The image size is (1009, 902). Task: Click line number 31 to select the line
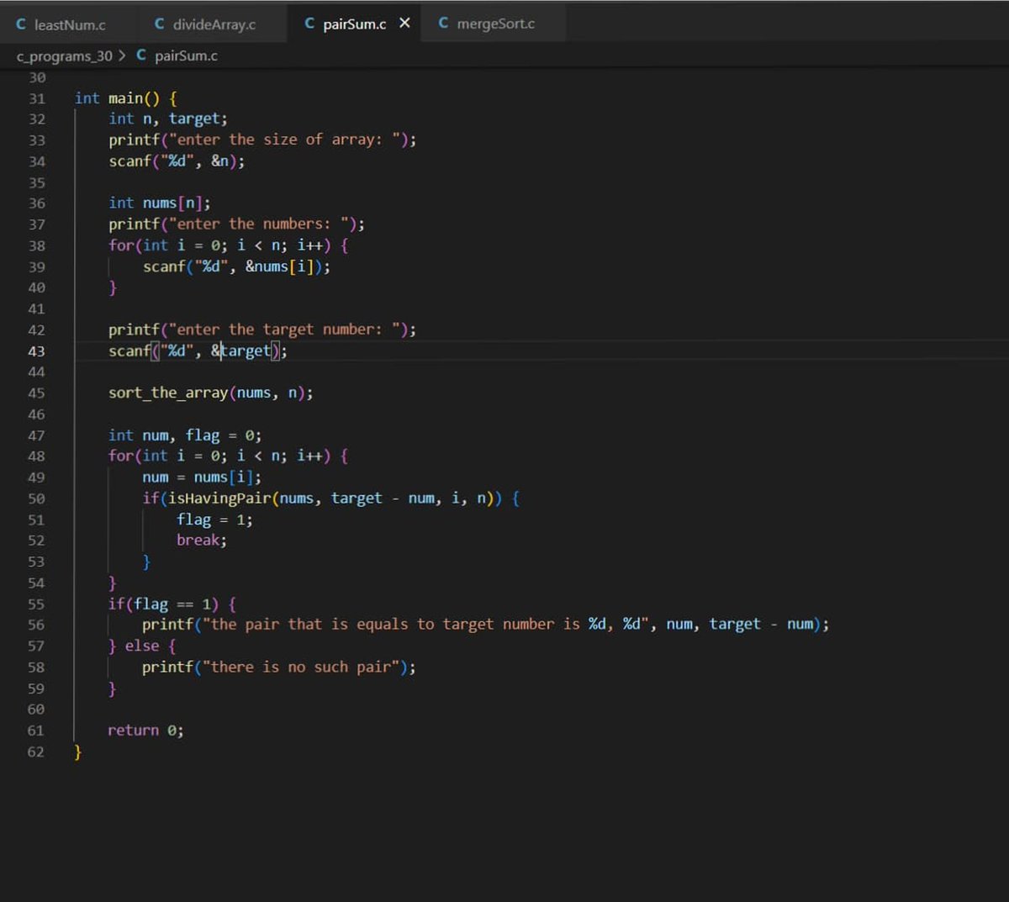pyautogui.click(x=37, y=98)
